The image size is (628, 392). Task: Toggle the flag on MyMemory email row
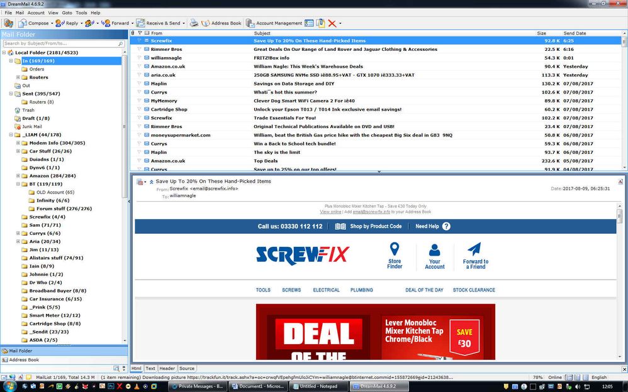click(x=139, y=101)
